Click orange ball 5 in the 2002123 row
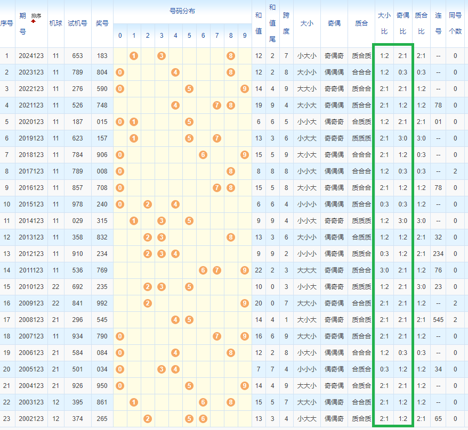The image size is (468, 430). tap(189, 419)
